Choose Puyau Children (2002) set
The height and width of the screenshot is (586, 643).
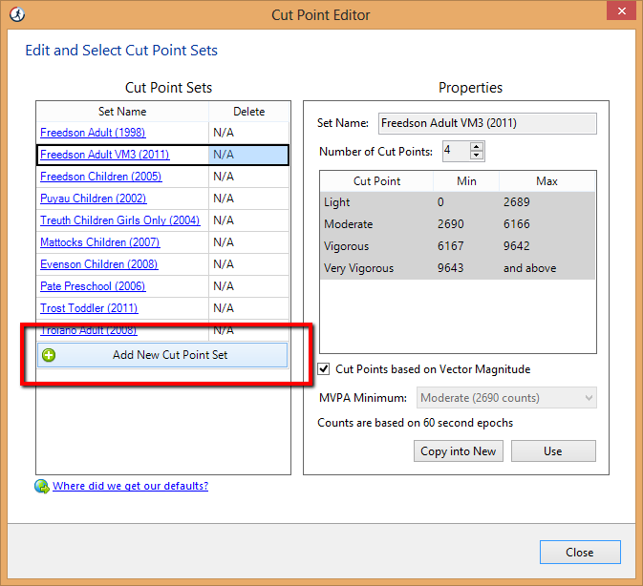tap(93, 199)
